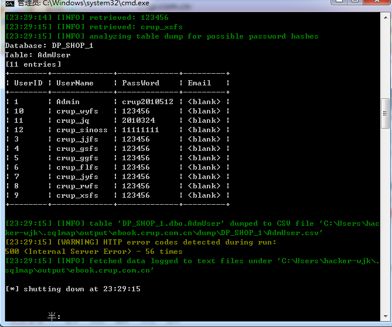
Task: Click the cmd.exe icon in title bar
Action: 10,4
